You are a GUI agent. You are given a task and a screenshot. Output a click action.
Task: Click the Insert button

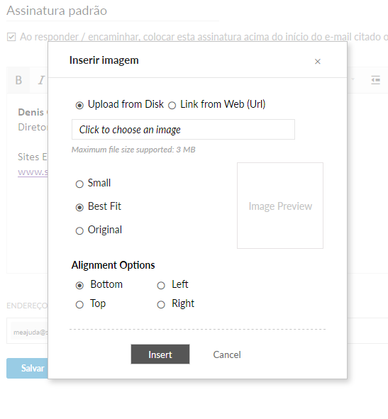(160, 354)
